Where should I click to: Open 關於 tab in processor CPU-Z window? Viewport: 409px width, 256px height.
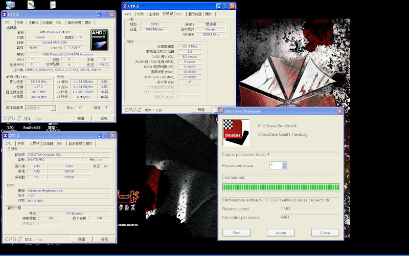tap(88, 23)
